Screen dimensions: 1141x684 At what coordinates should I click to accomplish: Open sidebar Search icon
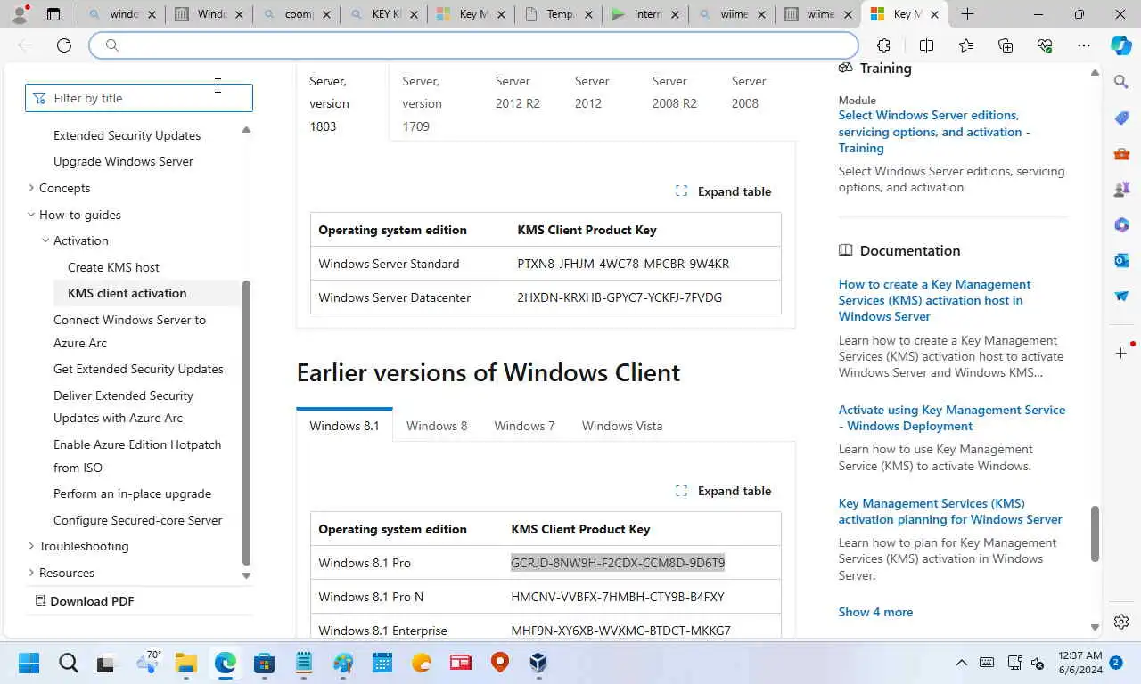point(1121,82)
